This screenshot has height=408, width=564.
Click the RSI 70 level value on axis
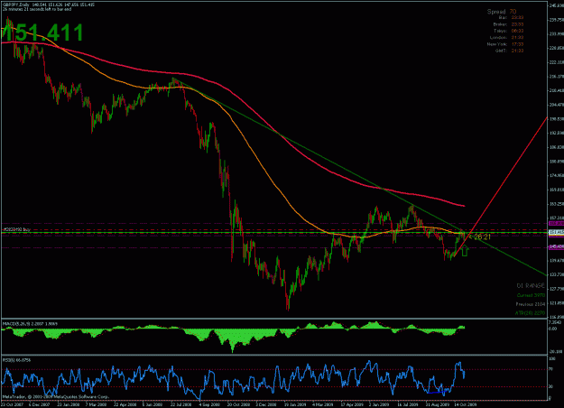[550, 369]
